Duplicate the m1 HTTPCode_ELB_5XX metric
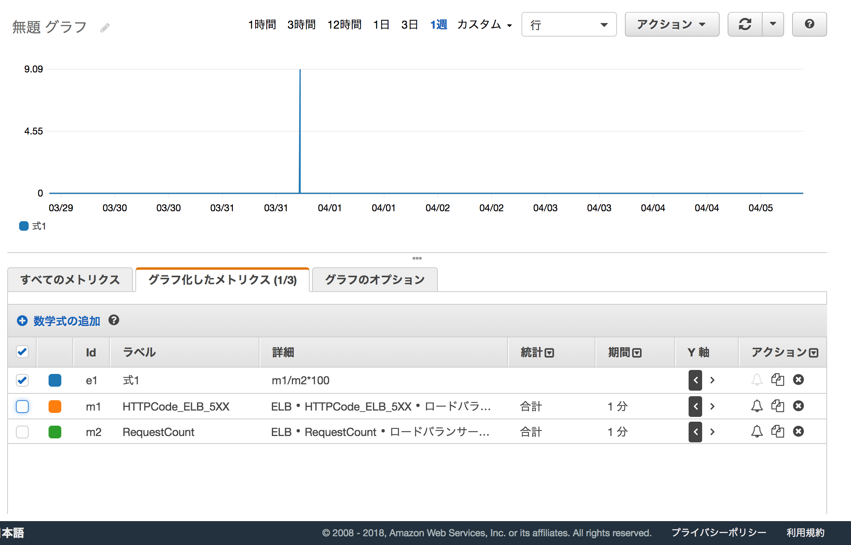 tap(778, 406)
